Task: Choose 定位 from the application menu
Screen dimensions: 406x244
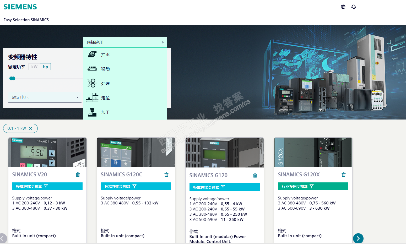Action: coord(125,98)
